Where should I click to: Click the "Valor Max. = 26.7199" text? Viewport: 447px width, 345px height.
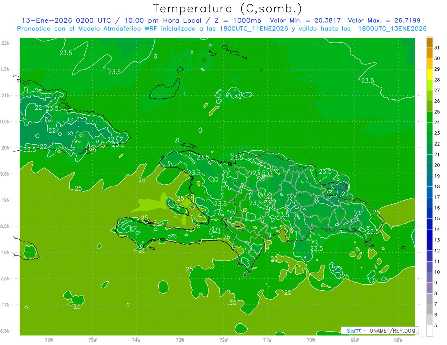(384, 20)
